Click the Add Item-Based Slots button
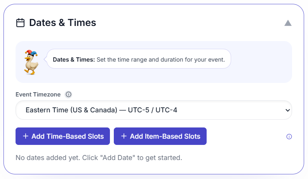Image resolution: width=308 pixels, height=179 pixels. click(160, 136)
